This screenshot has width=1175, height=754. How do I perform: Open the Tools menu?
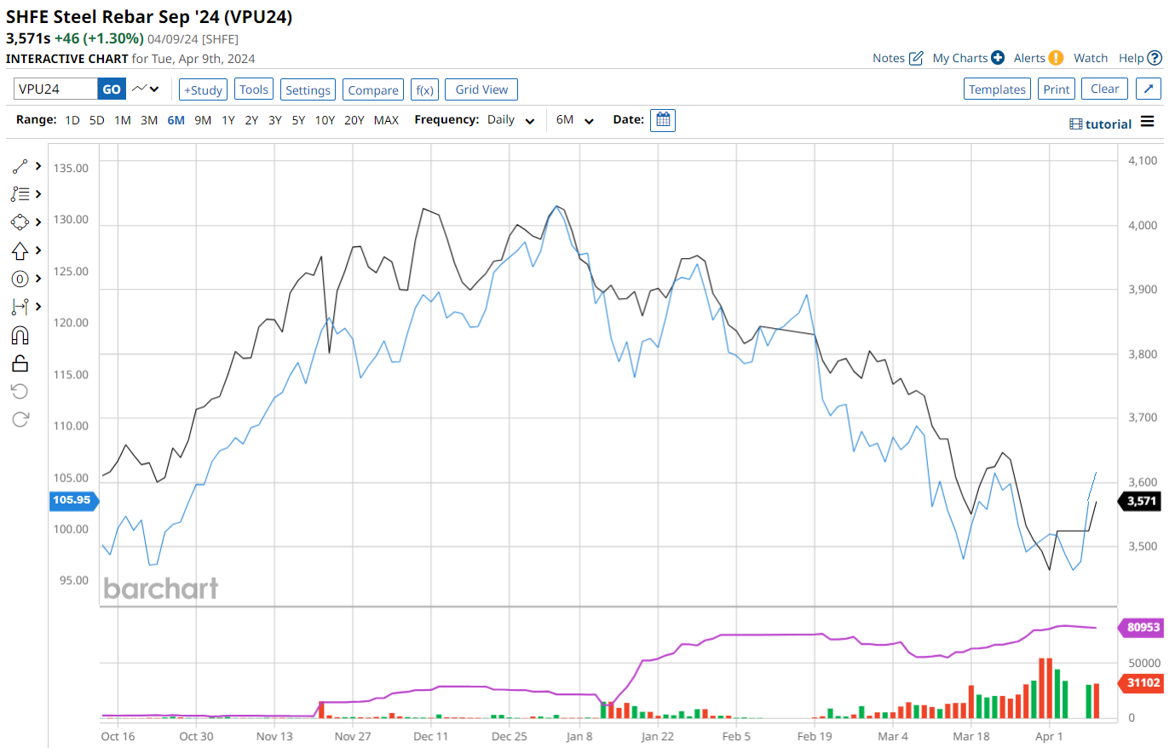point(254,89)
